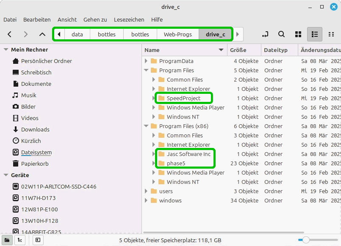Jump to Web-Progs in the path bar

(x=178, y=34)
